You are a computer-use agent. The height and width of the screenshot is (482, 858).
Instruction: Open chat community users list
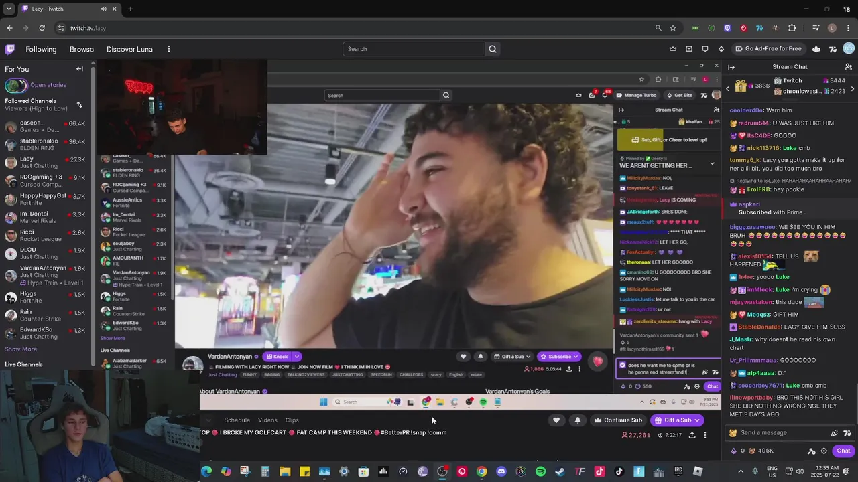point(849,67)
